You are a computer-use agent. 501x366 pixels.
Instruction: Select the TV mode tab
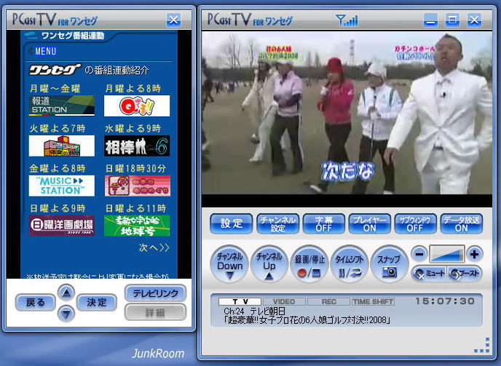(240, 301)
